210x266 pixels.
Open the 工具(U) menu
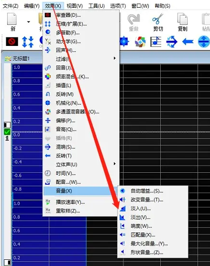click(96, 6)
